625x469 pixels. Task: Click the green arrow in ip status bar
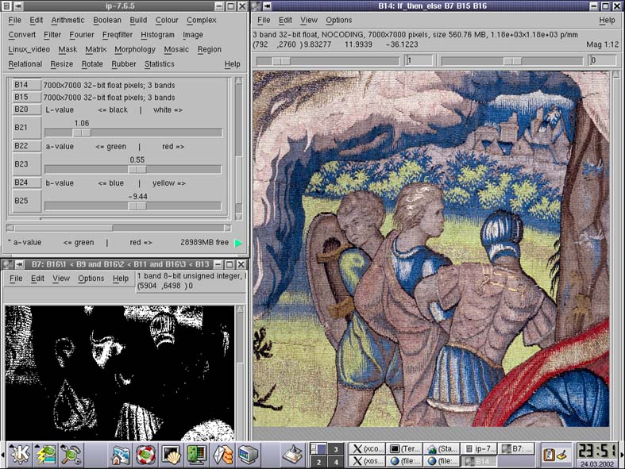coord(238,243)
